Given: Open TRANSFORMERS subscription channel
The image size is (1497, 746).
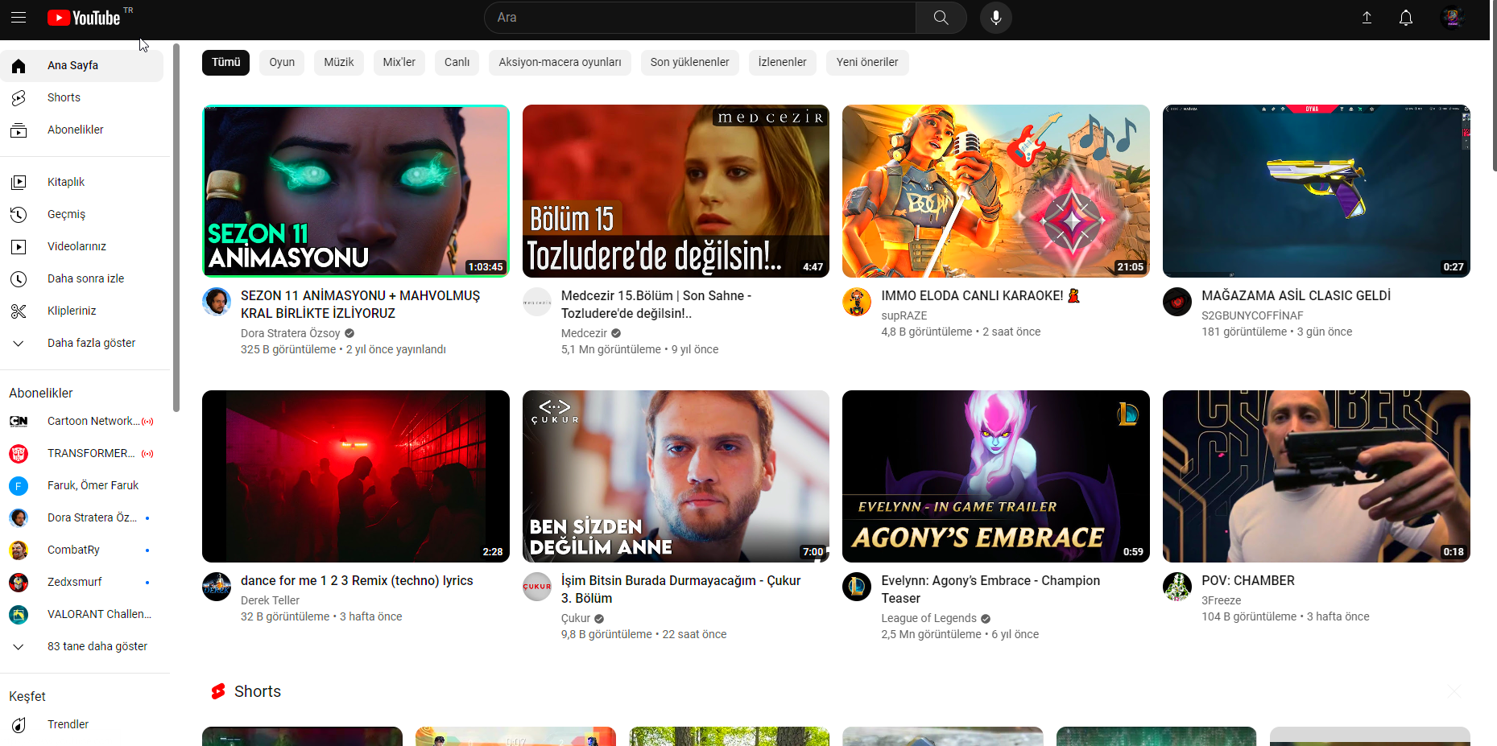Looking at the screenshot, I should pyautogui.click(x=82, y=453).
